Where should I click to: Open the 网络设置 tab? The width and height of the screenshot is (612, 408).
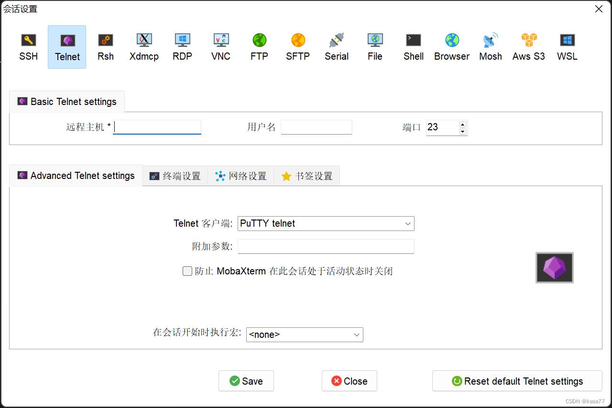coord(241,176)
